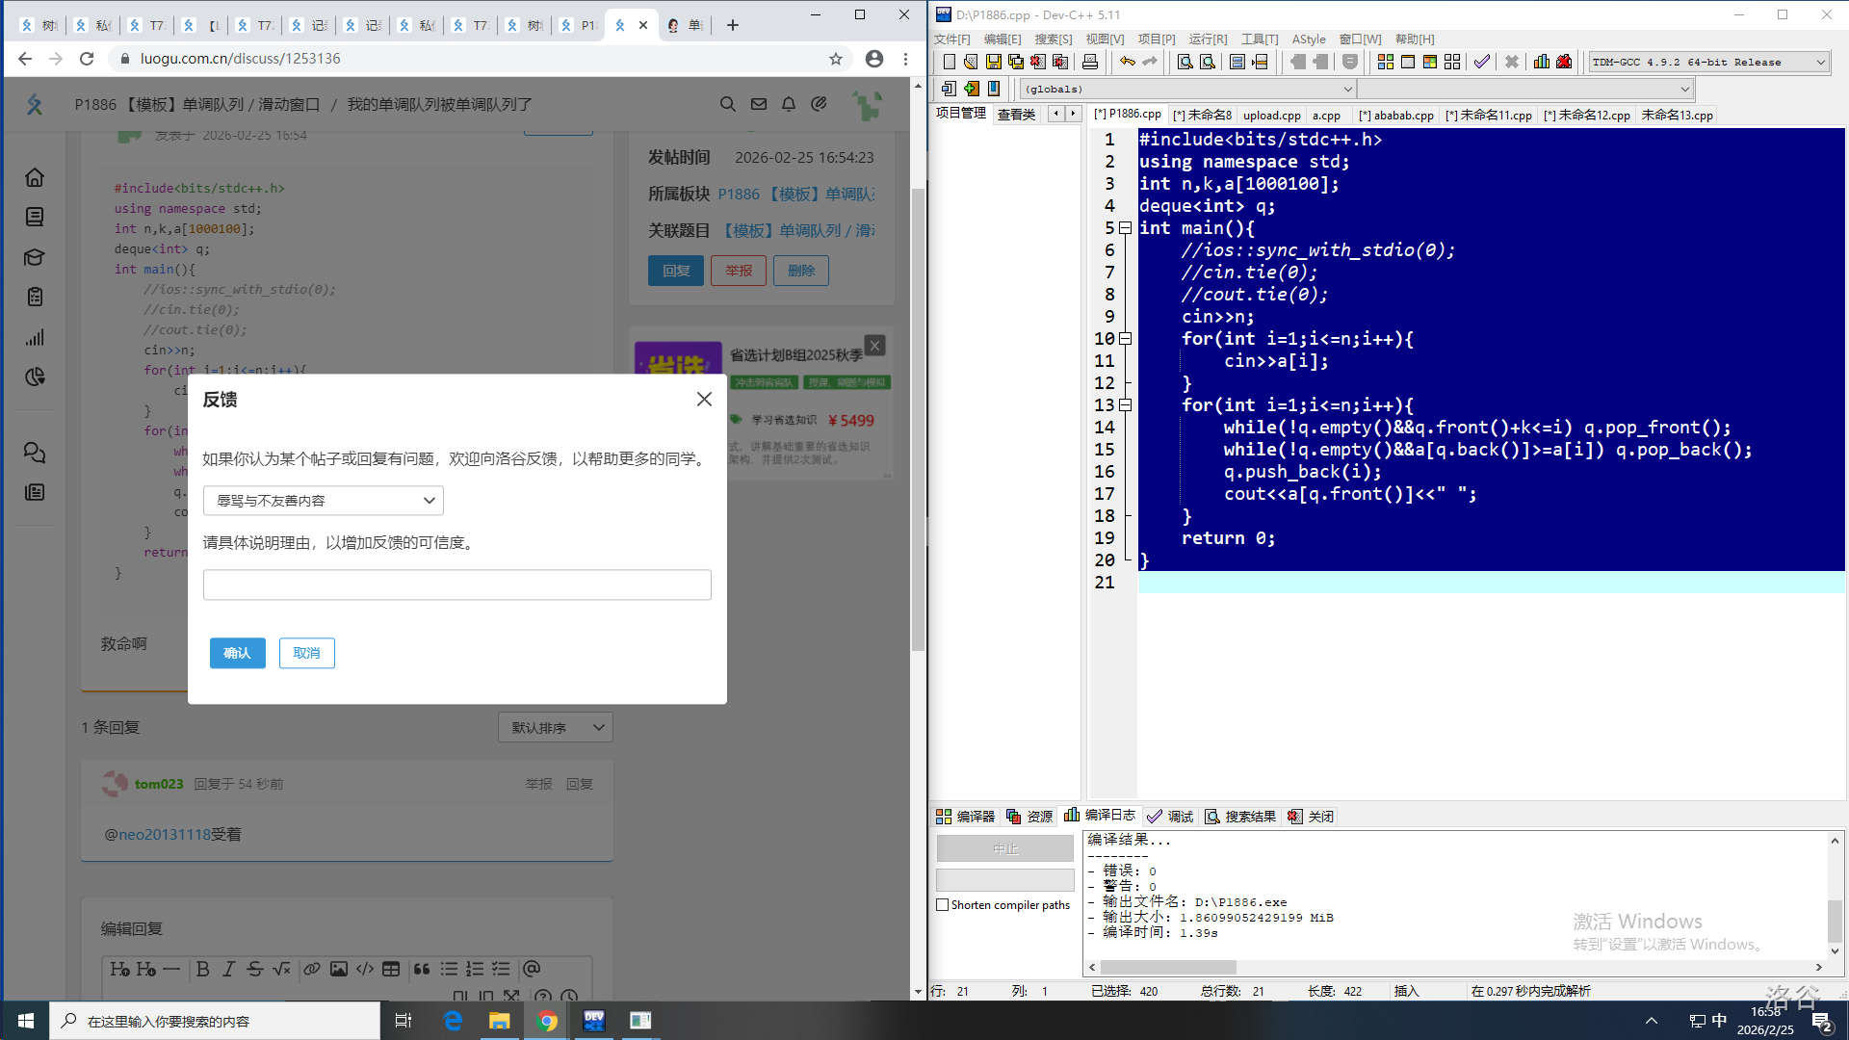Viewport: 1849px width, 1040px height.
Task: Click the 确认 confirm button in feedback dialog
Action: click(x=237, y=653)
